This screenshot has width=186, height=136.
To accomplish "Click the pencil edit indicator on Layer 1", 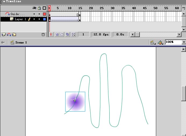I will [29, 19].
